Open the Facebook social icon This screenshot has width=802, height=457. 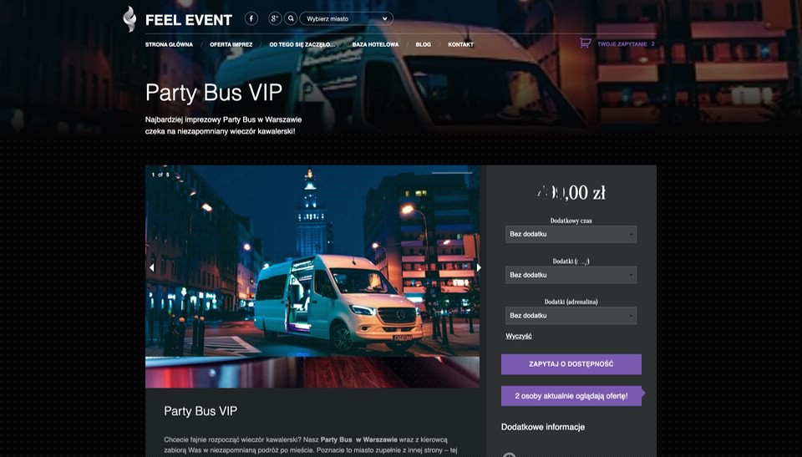pos(251,18)
